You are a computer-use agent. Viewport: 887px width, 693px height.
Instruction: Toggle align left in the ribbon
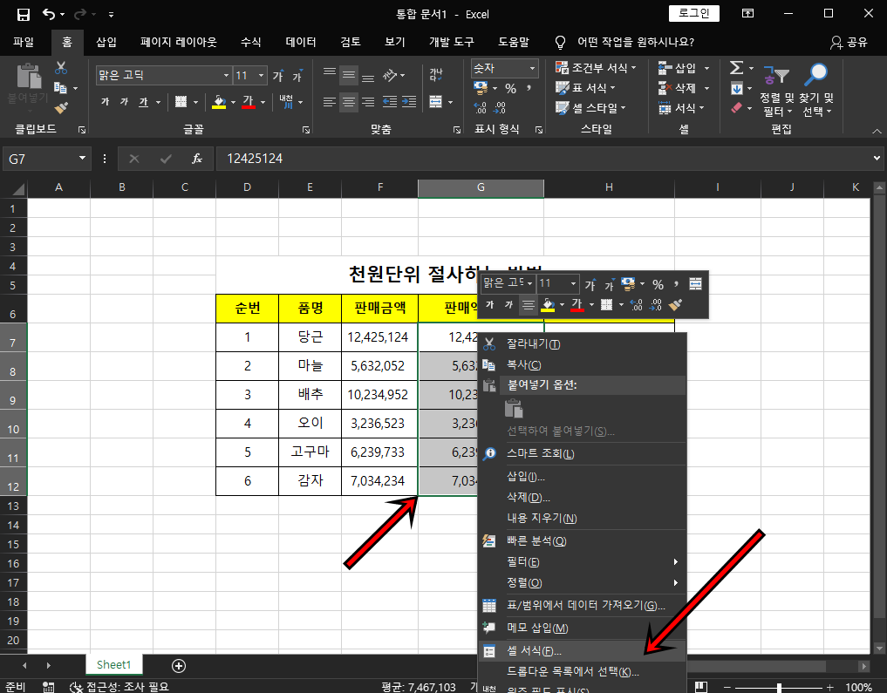[329, 102]
